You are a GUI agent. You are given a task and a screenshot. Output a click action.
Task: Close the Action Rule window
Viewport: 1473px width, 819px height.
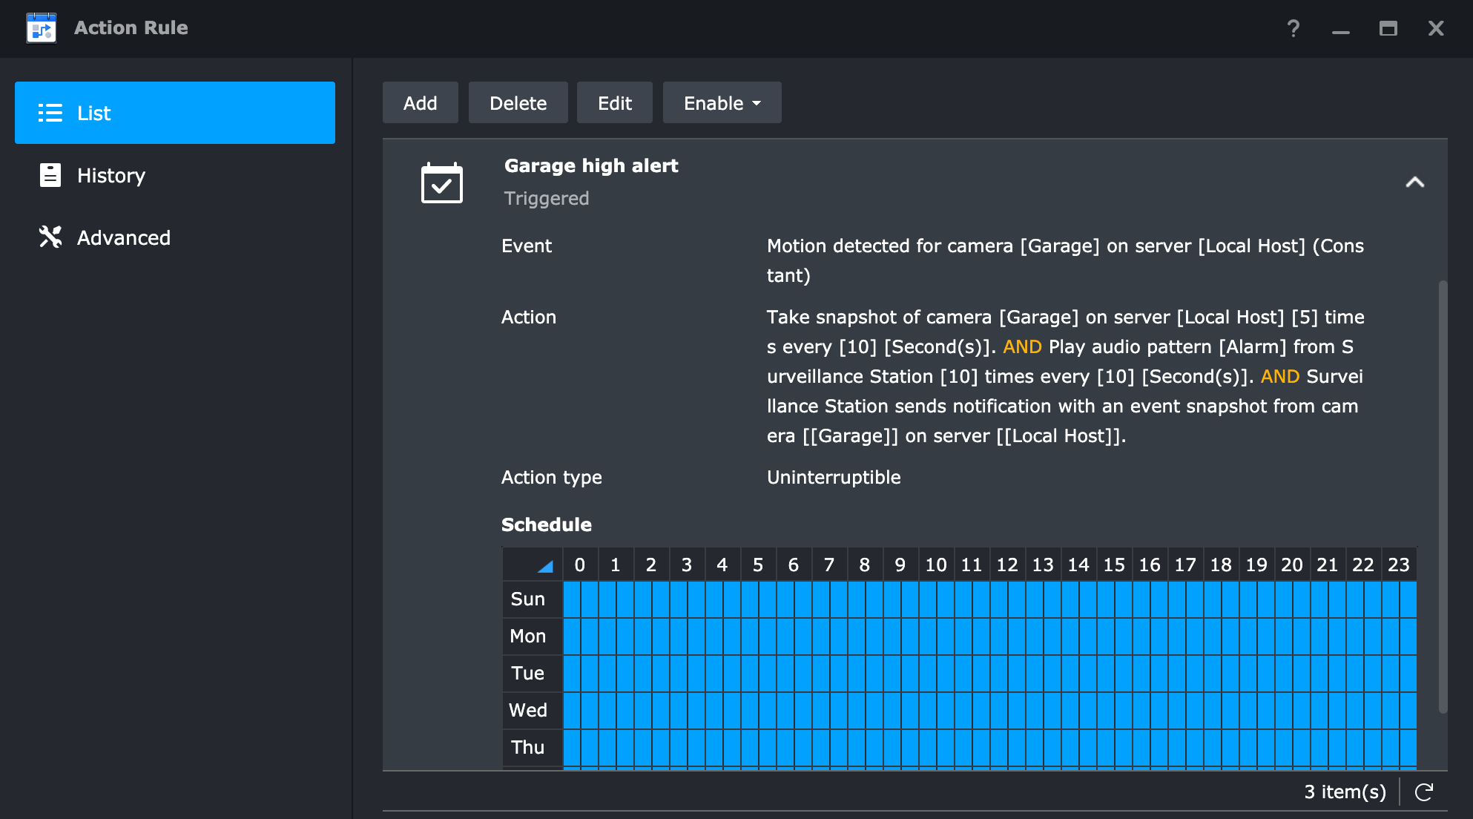coord(1436,28)
